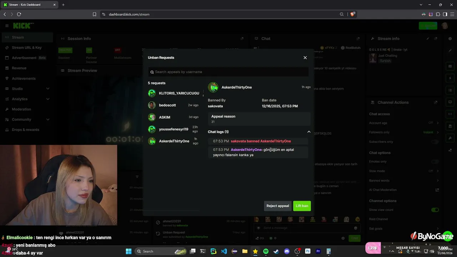The height and width of the screenshot is (257, 457).
Task: Open the Advertisement page
Action: (27, 58)
